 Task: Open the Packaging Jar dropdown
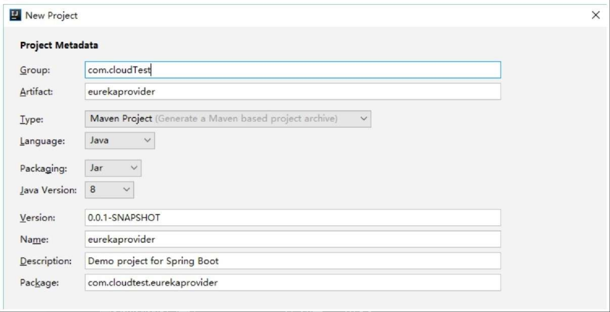[x=113, y=168]
